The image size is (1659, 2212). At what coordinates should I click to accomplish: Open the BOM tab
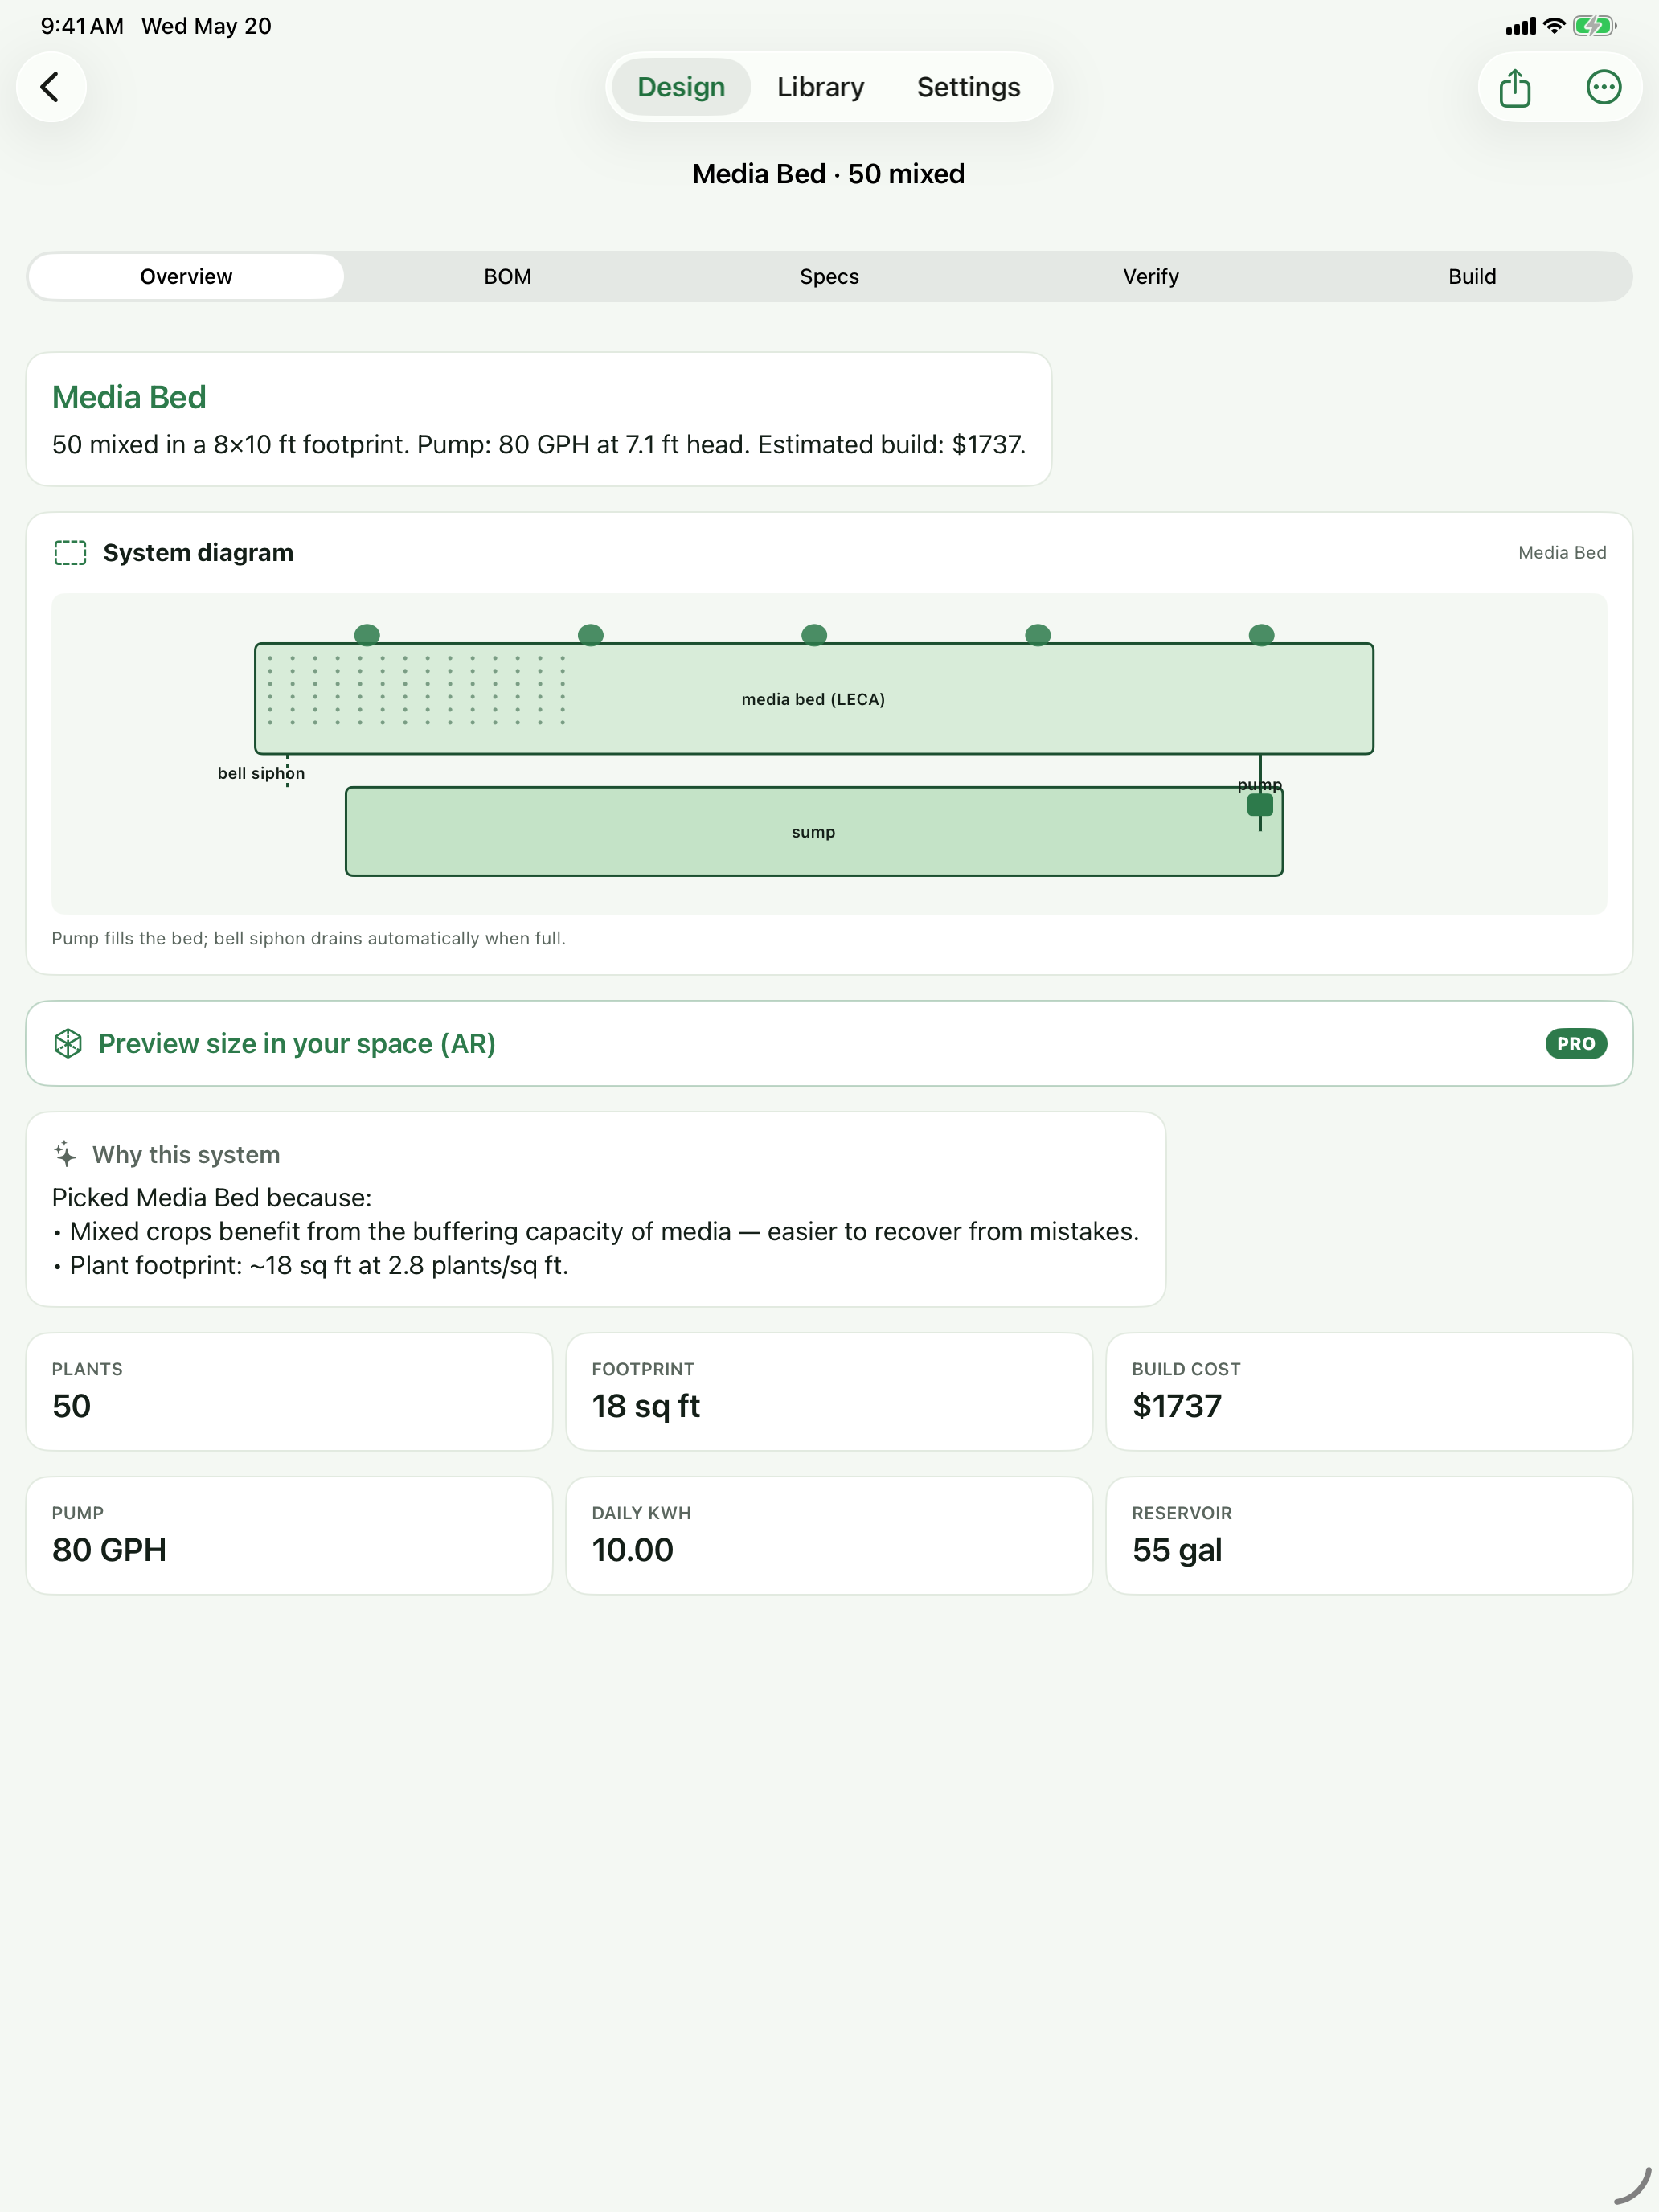[508, 276]
